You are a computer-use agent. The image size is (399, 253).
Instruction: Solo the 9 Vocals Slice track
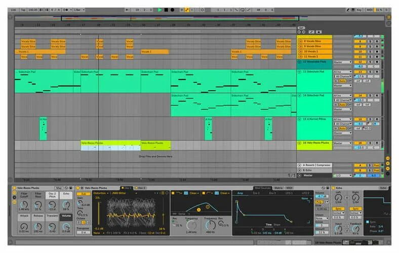tap(371, 47)
